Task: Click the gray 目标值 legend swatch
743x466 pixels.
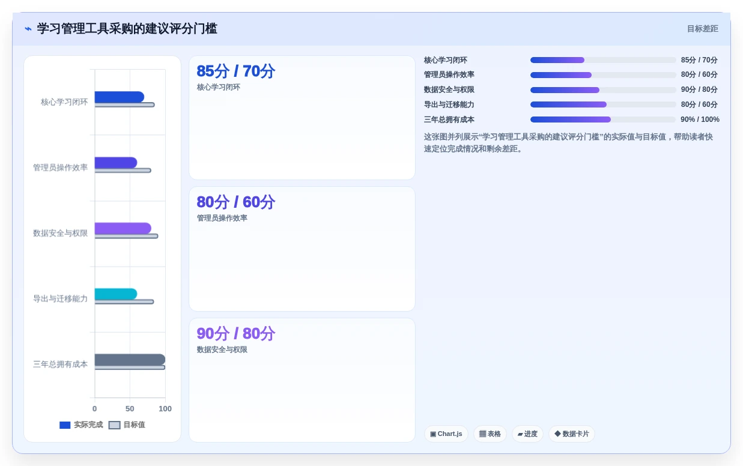Action: 115,425
